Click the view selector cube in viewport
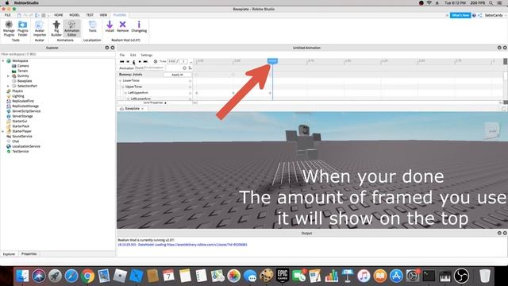Screen dimensions: 508x286 tap(491, 129)
